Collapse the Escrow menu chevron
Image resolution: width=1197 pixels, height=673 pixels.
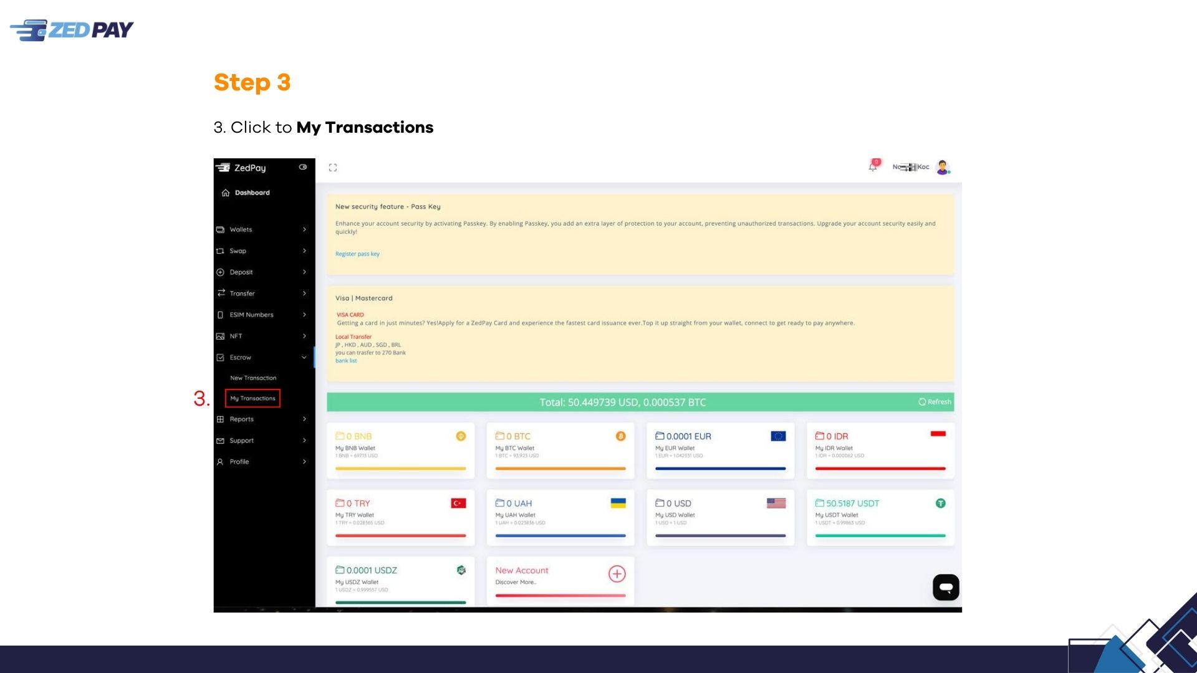[x=304, y=358]
